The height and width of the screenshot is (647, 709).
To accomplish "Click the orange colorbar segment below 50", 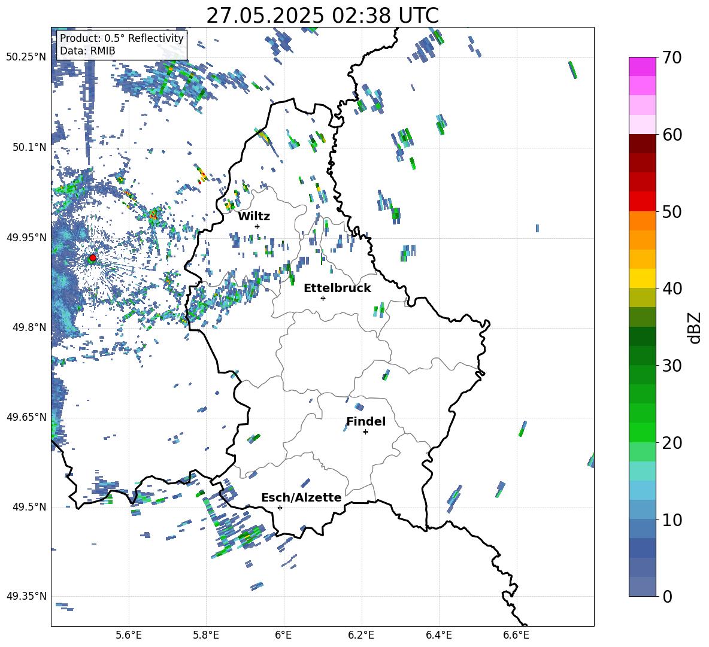I will pyautogui.click(x=643, y=221).
